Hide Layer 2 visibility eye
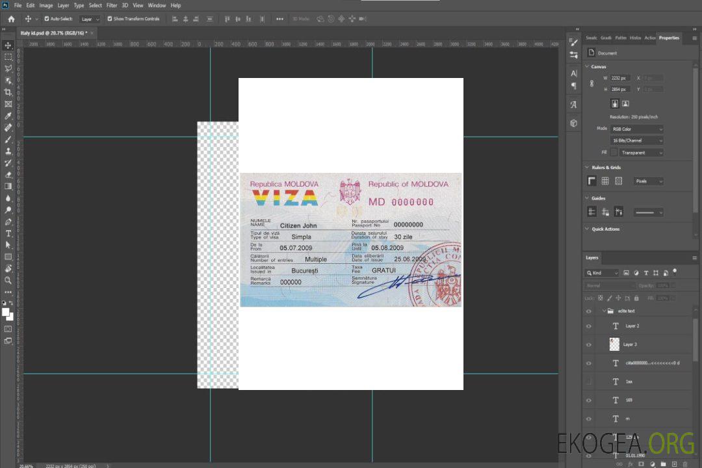The height and width of the screenshot is (468, 702). pos(589,326)
